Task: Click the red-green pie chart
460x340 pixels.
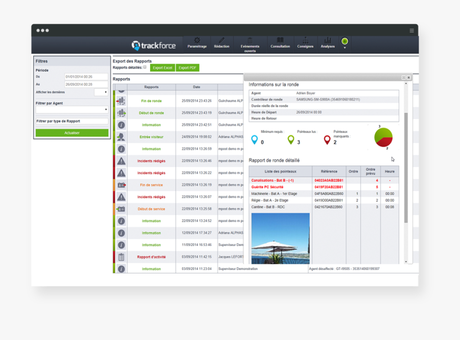Action: click(x=383, y=137)
